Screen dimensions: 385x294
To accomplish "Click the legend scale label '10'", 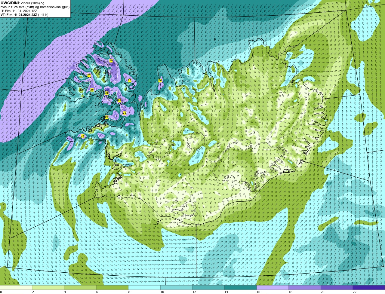I will pos(162,292).
